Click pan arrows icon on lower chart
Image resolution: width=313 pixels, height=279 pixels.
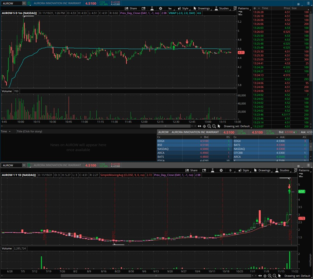point(260,276)
